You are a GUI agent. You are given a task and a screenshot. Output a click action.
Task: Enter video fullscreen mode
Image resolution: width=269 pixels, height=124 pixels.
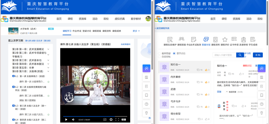pyautogui.click(x=117, y=120)
